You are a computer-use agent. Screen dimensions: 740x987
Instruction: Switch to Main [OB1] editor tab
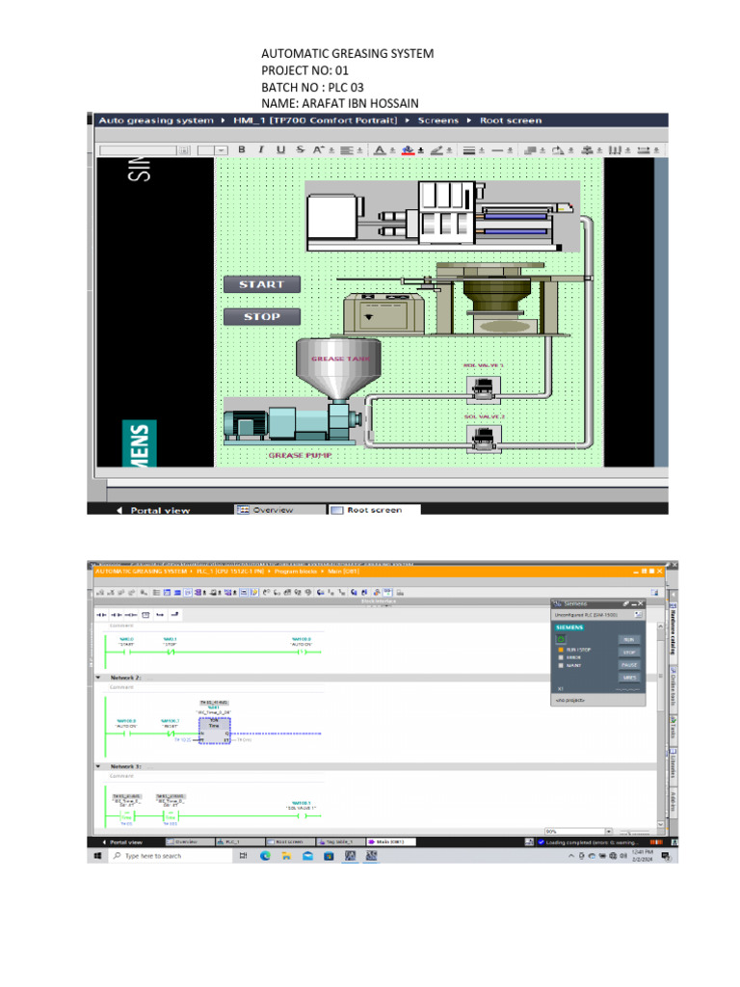[390, 841]
